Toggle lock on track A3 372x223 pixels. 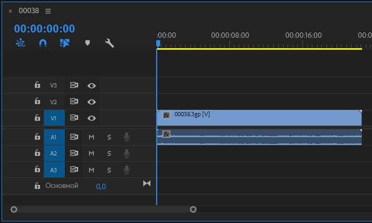pos(38,169)
